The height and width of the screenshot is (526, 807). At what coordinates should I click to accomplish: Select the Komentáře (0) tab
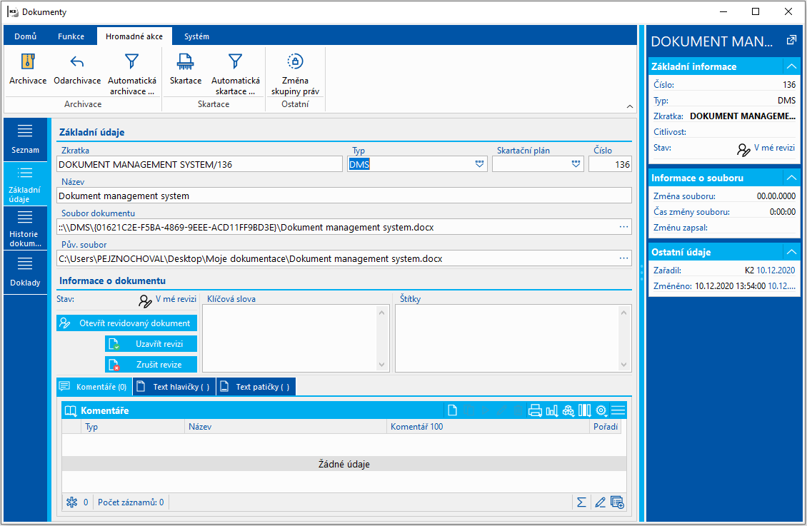click(94, 387)
